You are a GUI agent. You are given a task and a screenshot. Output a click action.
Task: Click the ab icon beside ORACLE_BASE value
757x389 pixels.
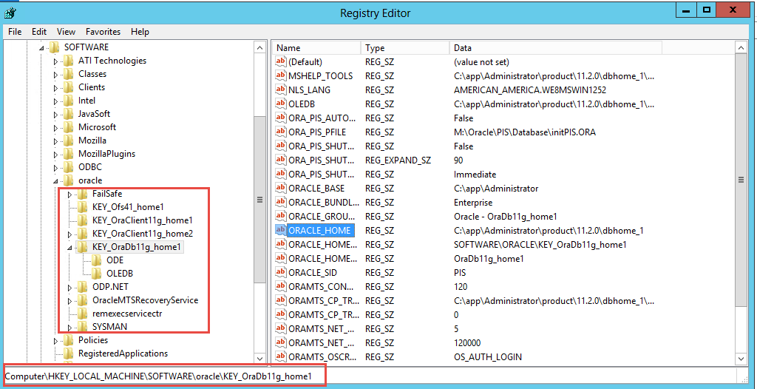click(x=280, y=188)
